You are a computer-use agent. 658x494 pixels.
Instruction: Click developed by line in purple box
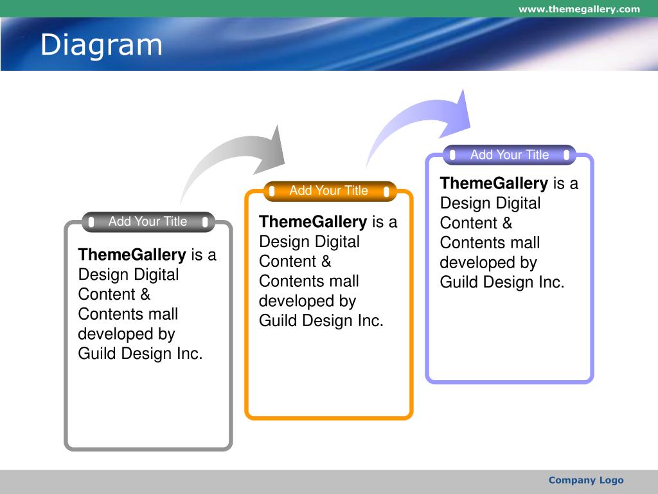click(488, 263)
